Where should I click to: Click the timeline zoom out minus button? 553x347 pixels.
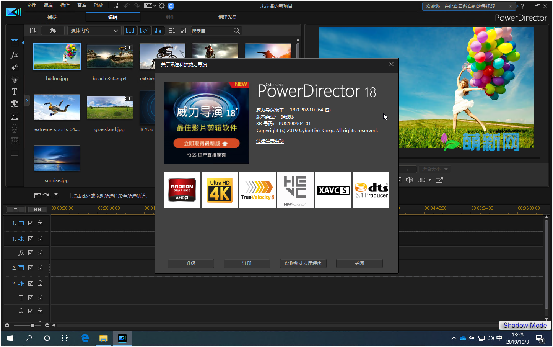pyautogui.click(x=7, y=325)
